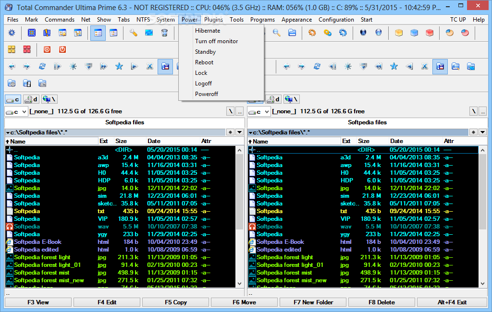The height and width of the screenshot is (312, 492).
Task: Click the F8 Delete button
Action: point(381,302)
